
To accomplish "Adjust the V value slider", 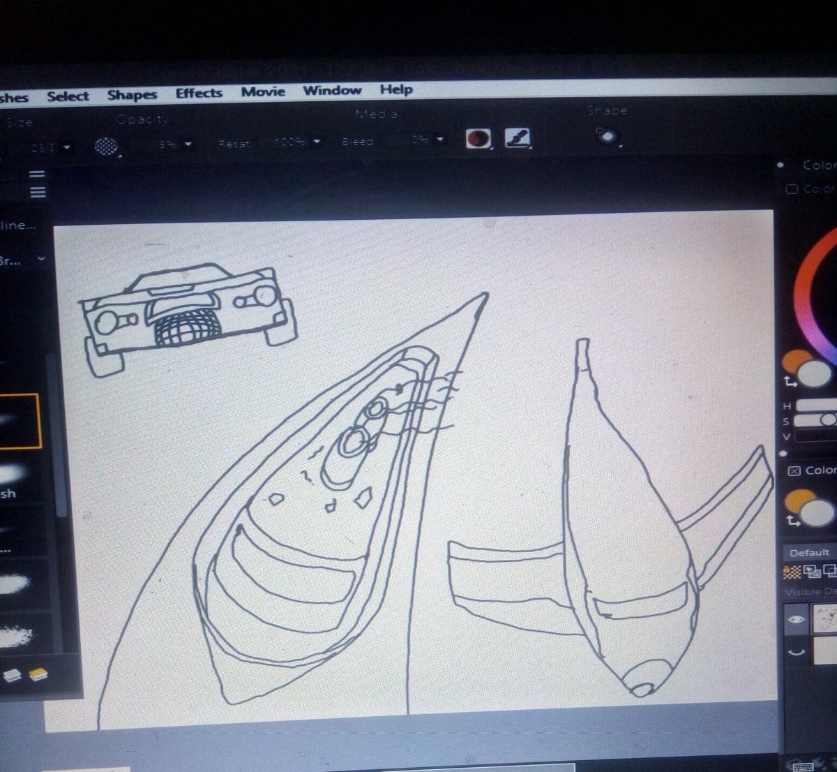I will pyautogui.click(x=816, y=436).
